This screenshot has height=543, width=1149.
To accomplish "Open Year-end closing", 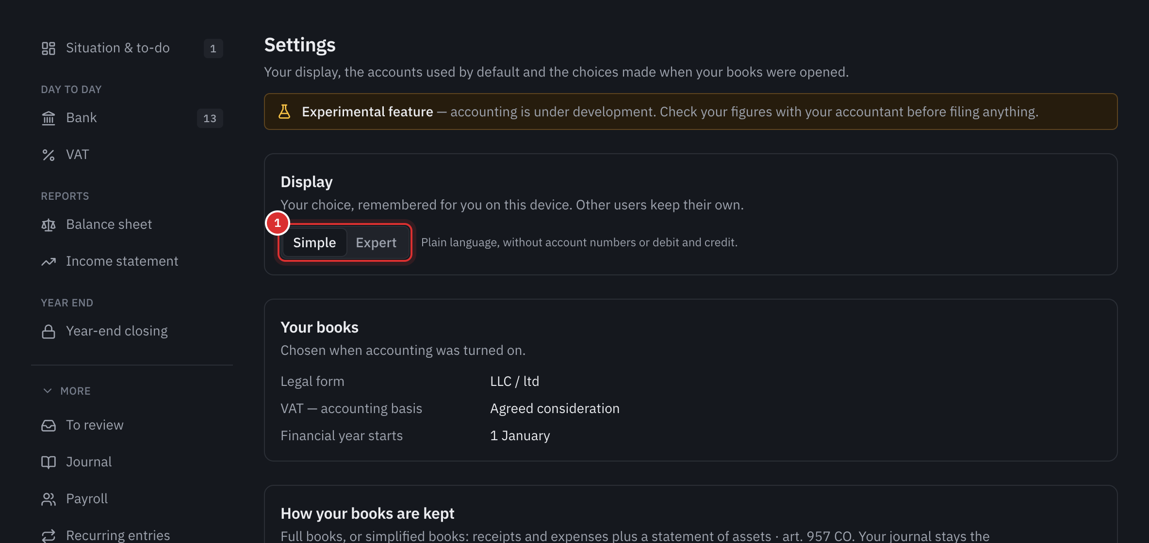I will coord(132,331).
